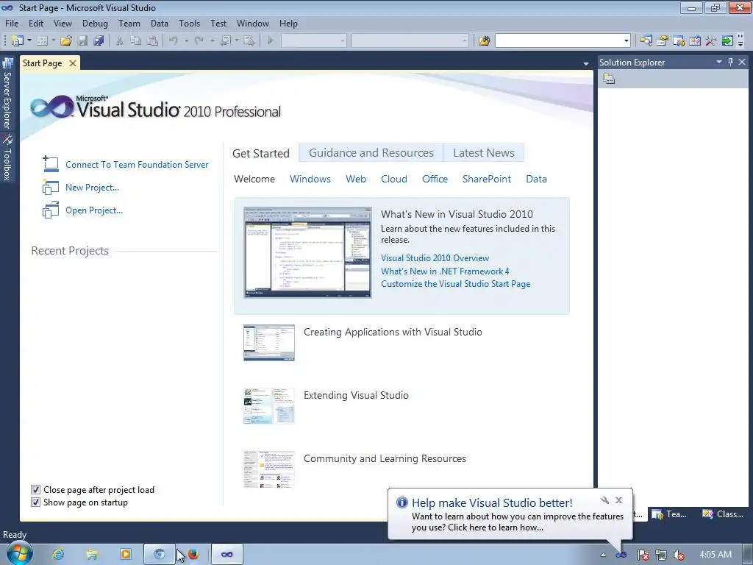Click the Redo arrow toolbar icon

click(199, 41)
